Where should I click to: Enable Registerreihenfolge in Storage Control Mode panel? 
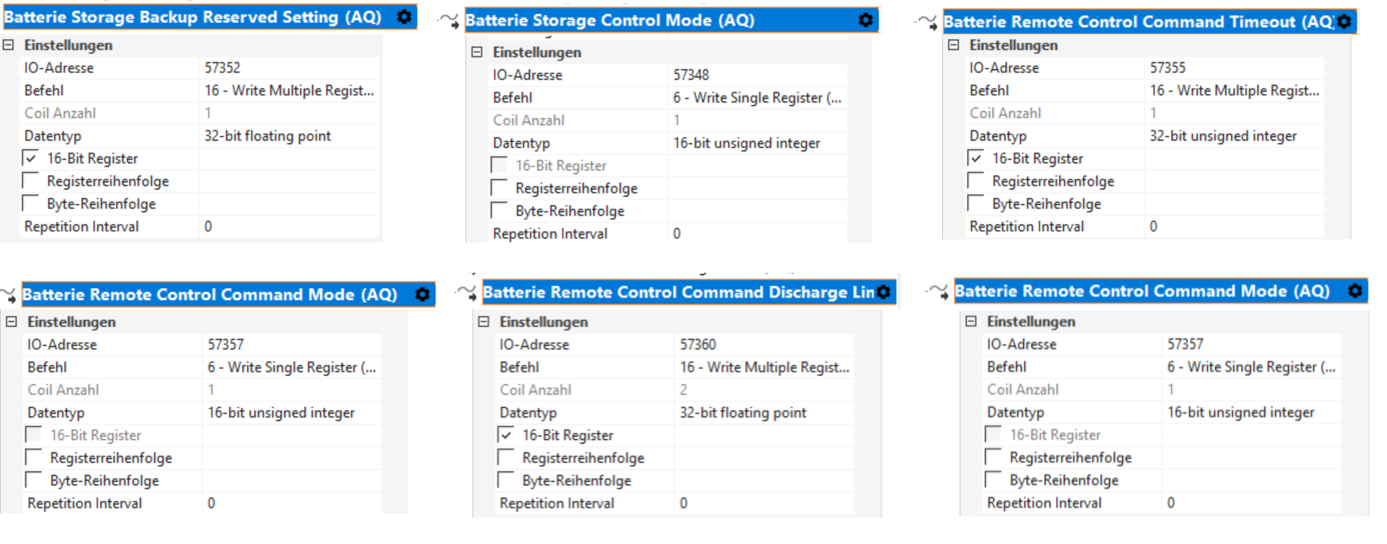[x=500, y=188]
